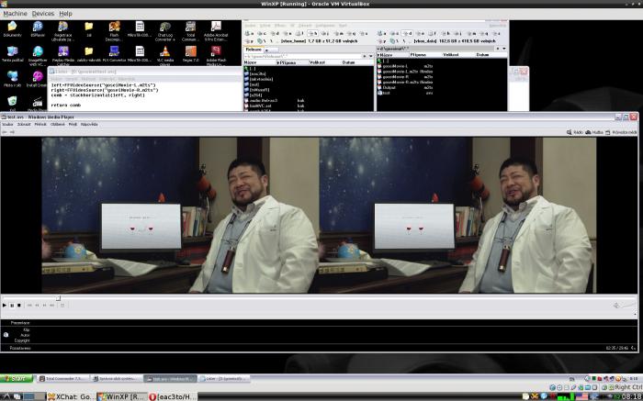Screen dimensions: 643x401
Task: Sort left panel by Velikost column
Action: (x=324, y=62)
